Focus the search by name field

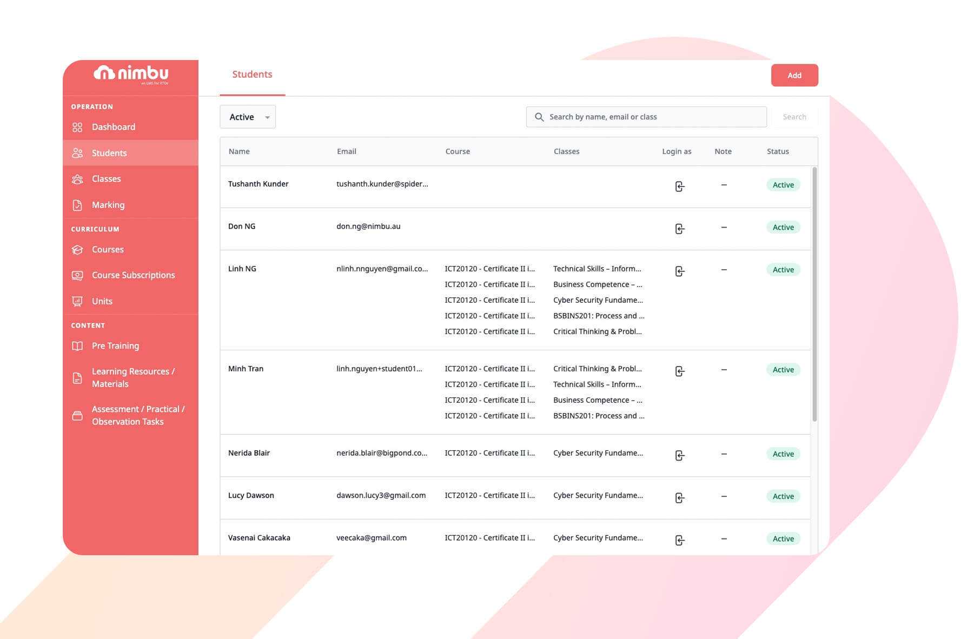click(654, 117)
